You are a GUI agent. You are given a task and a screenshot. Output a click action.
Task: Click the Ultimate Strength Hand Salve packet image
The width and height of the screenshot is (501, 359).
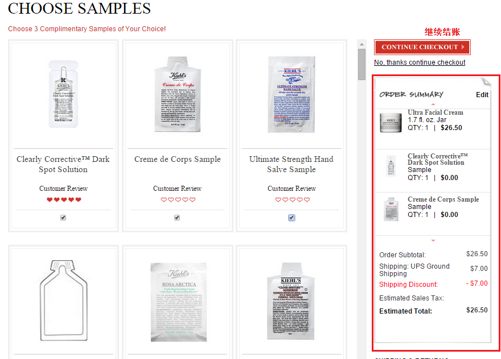pos(291,94)
